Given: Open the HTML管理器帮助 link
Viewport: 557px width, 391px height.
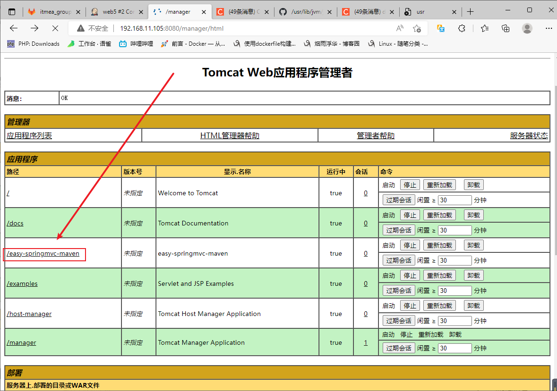Looking at the screenshot, I should 230,135.
